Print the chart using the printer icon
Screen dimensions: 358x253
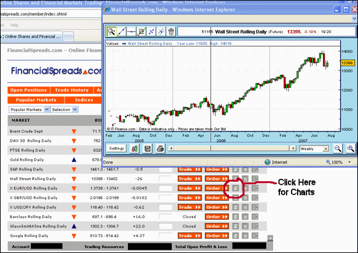[x=161, y=149]
